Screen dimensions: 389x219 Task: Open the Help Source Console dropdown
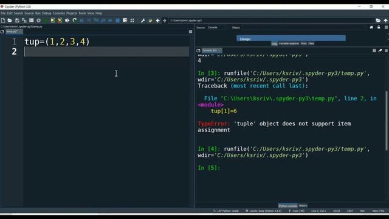point(218,27)
